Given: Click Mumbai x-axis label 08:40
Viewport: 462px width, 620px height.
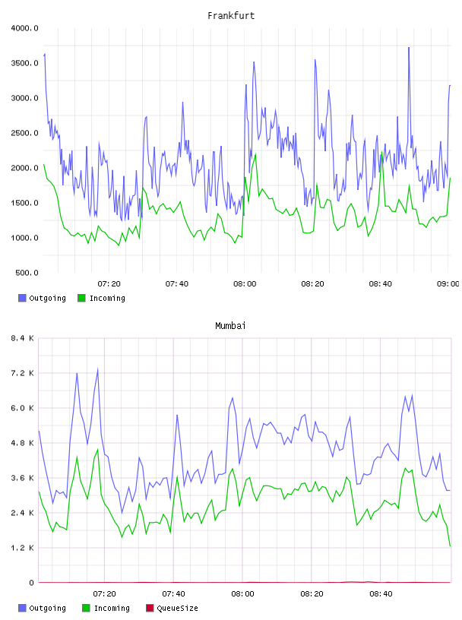Looking at the screenshot, I should (x=381, y=594).
